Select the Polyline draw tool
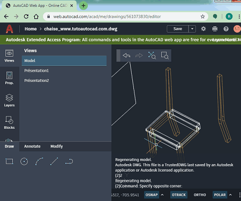Screen dimensions: 241x201 pos(69,161)
